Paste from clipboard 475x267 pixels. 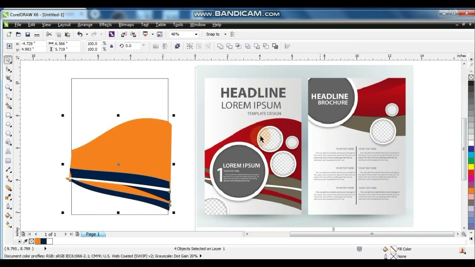67,34
